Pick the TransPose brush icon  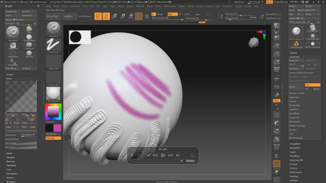pos(13,62)
